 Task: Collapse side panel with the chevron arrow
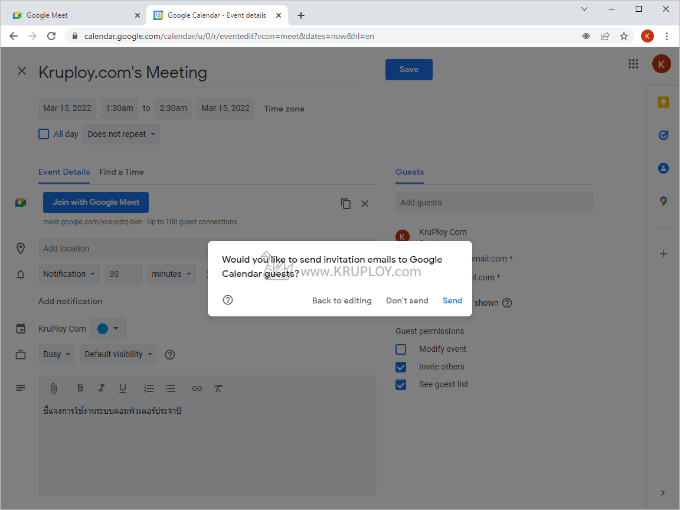(663, 493)
